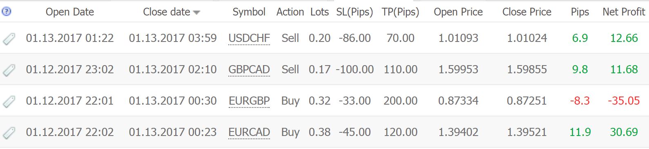
Task: Select the -35.05 net profit cell
Action: [624, 101]
